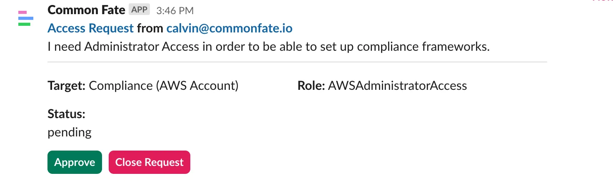Open the Access Request link
The height and width of the screenshot is (188, 613).
point(91,28)
